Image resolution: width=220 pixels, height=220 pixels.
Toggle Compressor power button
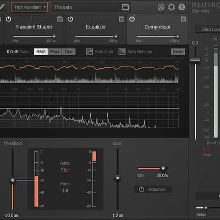(132, 19)
